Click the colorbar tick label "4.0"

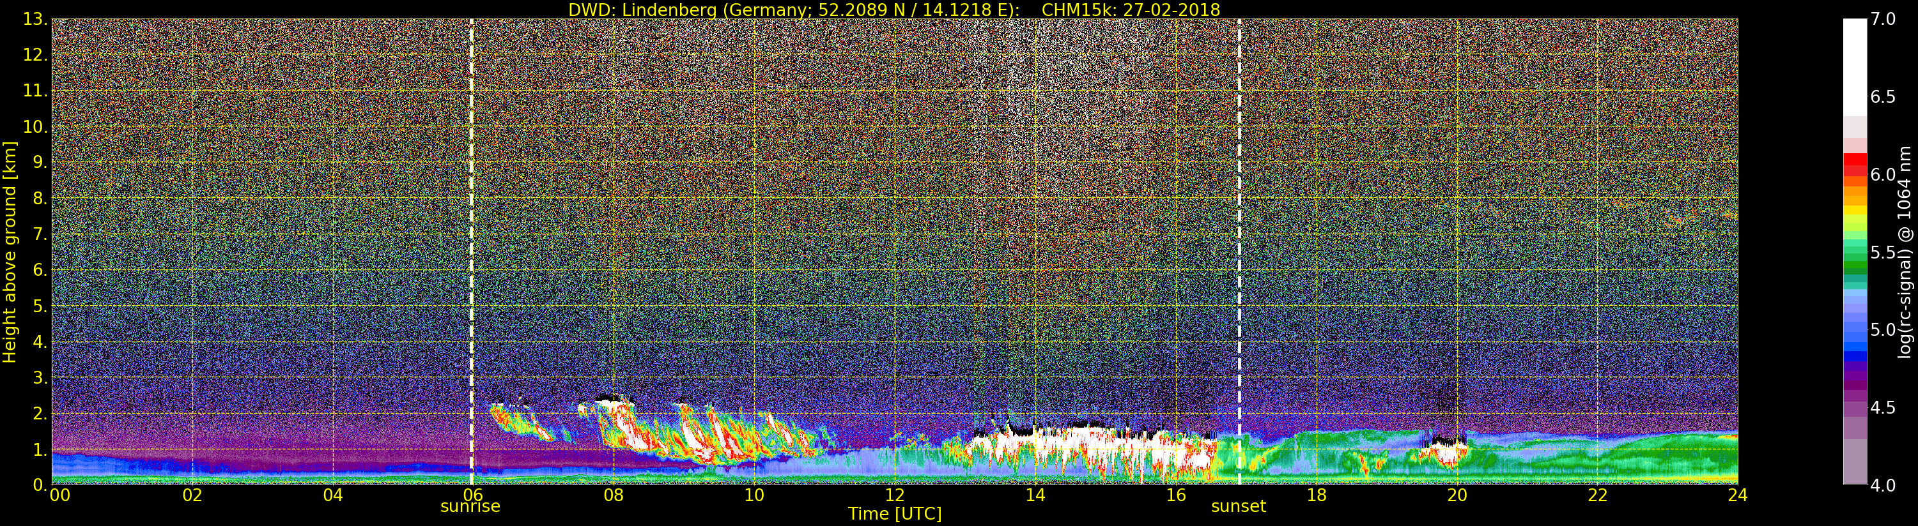coord(1883,485)
